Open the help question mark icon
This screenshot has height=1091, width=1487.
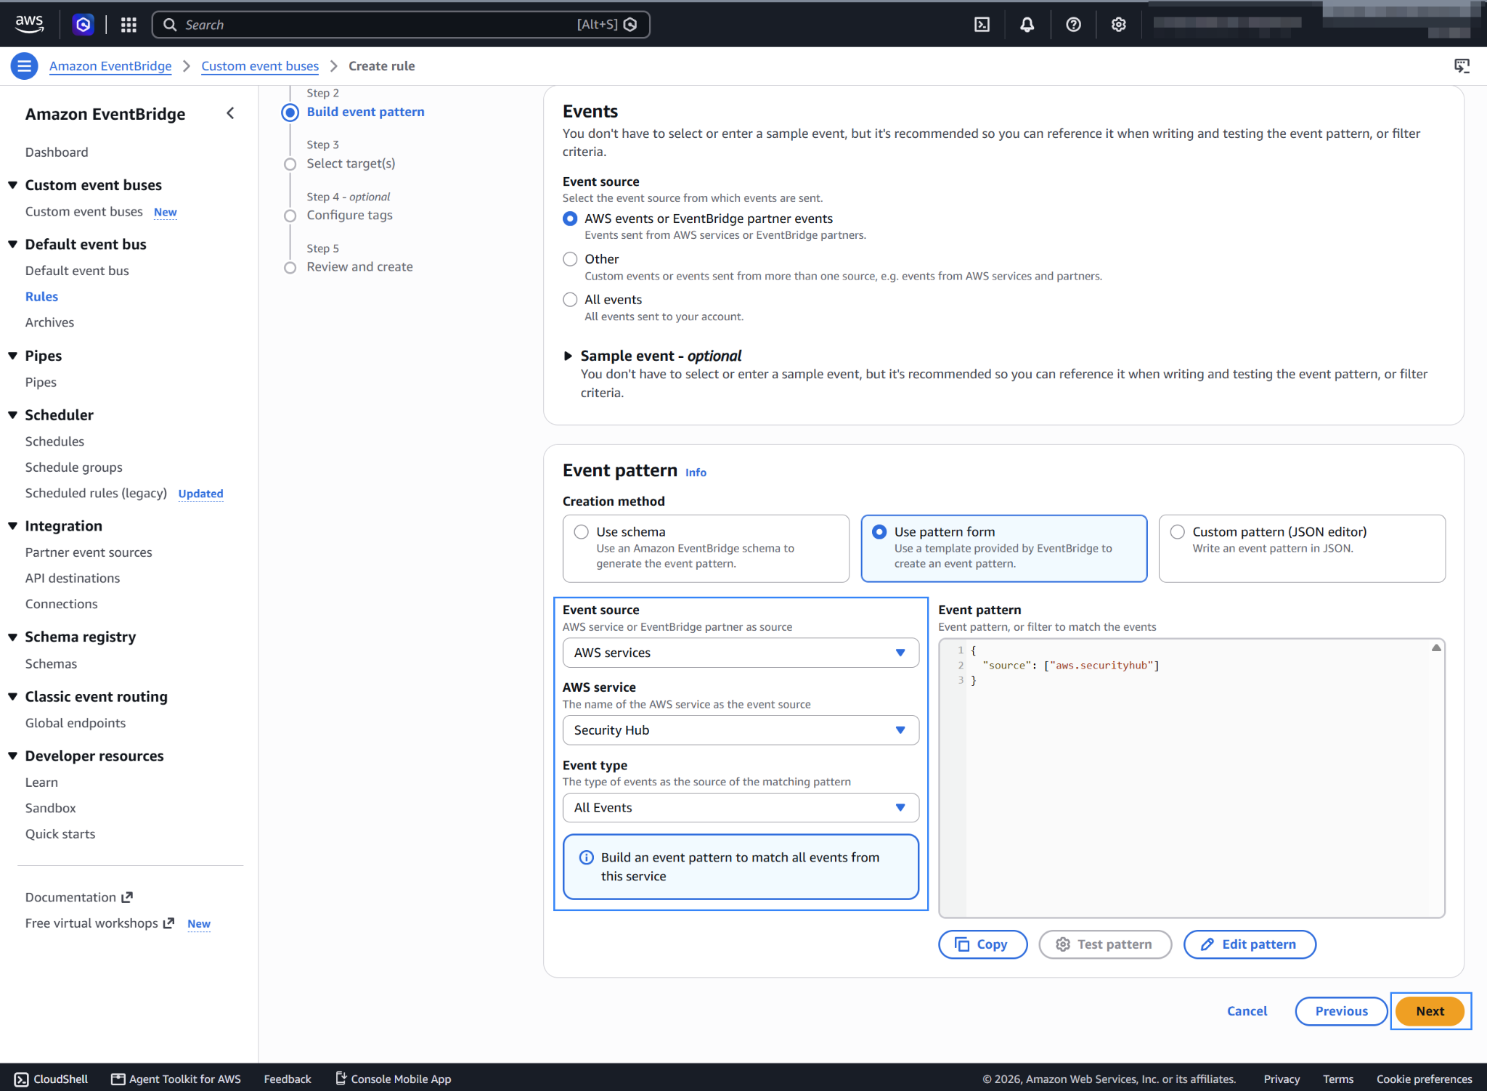1073,25
